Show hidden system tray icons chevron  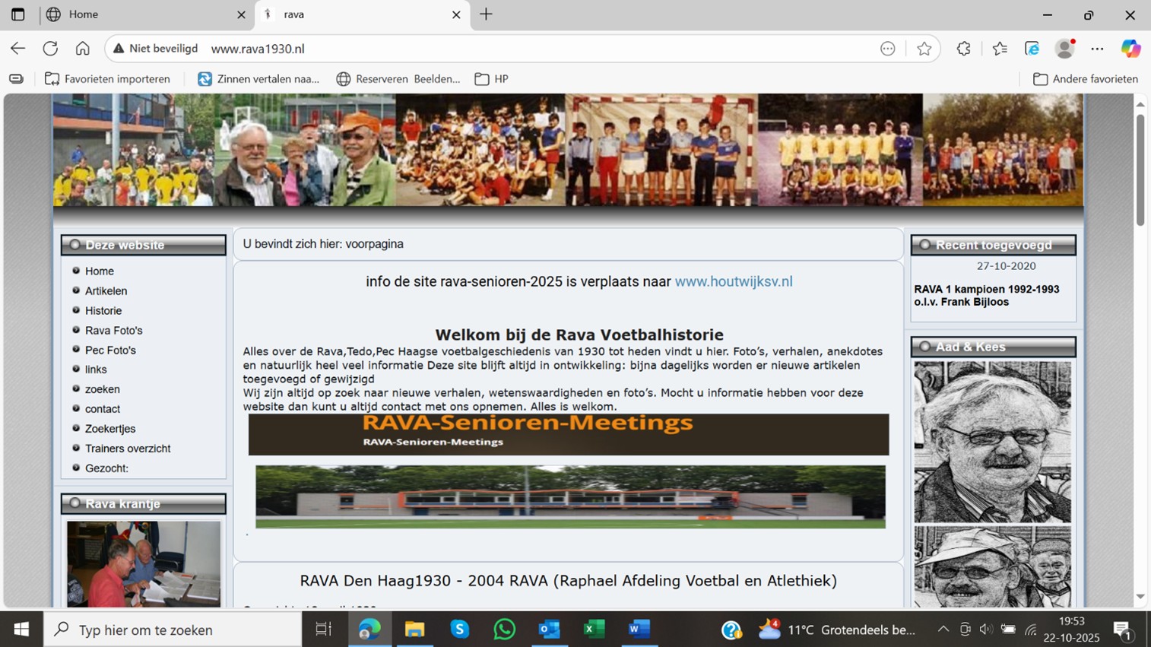tap(943, 630)
